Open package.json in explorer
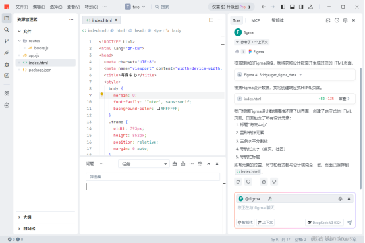This screenshot has width=365, height=243. point(40,70)
